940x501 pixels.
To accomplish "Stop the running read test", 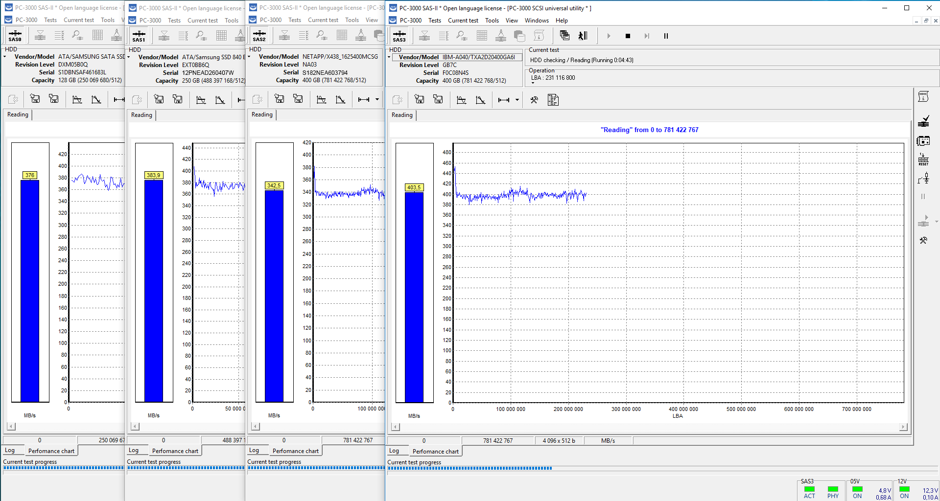I will click(x=628, y=36).
